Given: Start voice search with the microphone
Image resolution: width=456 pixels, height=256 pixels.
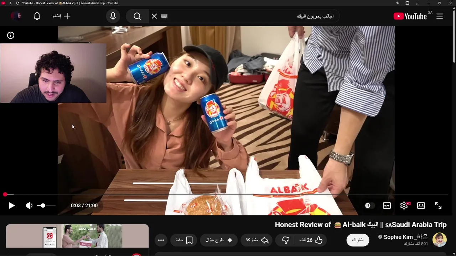Looking at the screenshot, I should pyautogui.click(x=113, y=16).
